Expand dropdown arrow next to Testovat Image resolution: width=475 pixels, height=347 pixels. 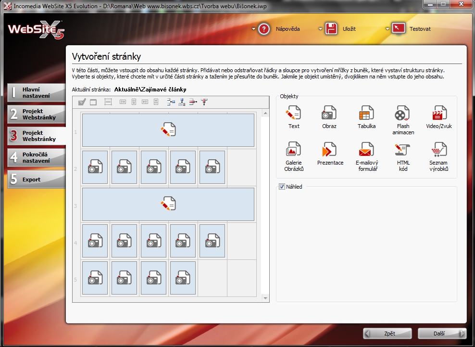click(x=387, y=29)
